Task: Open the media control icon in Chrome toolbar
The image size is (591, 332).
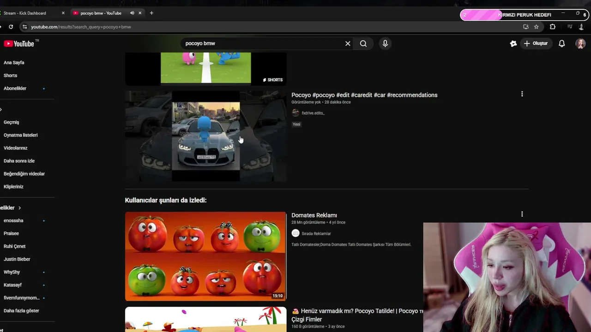Action: click(x=570, y=27)
